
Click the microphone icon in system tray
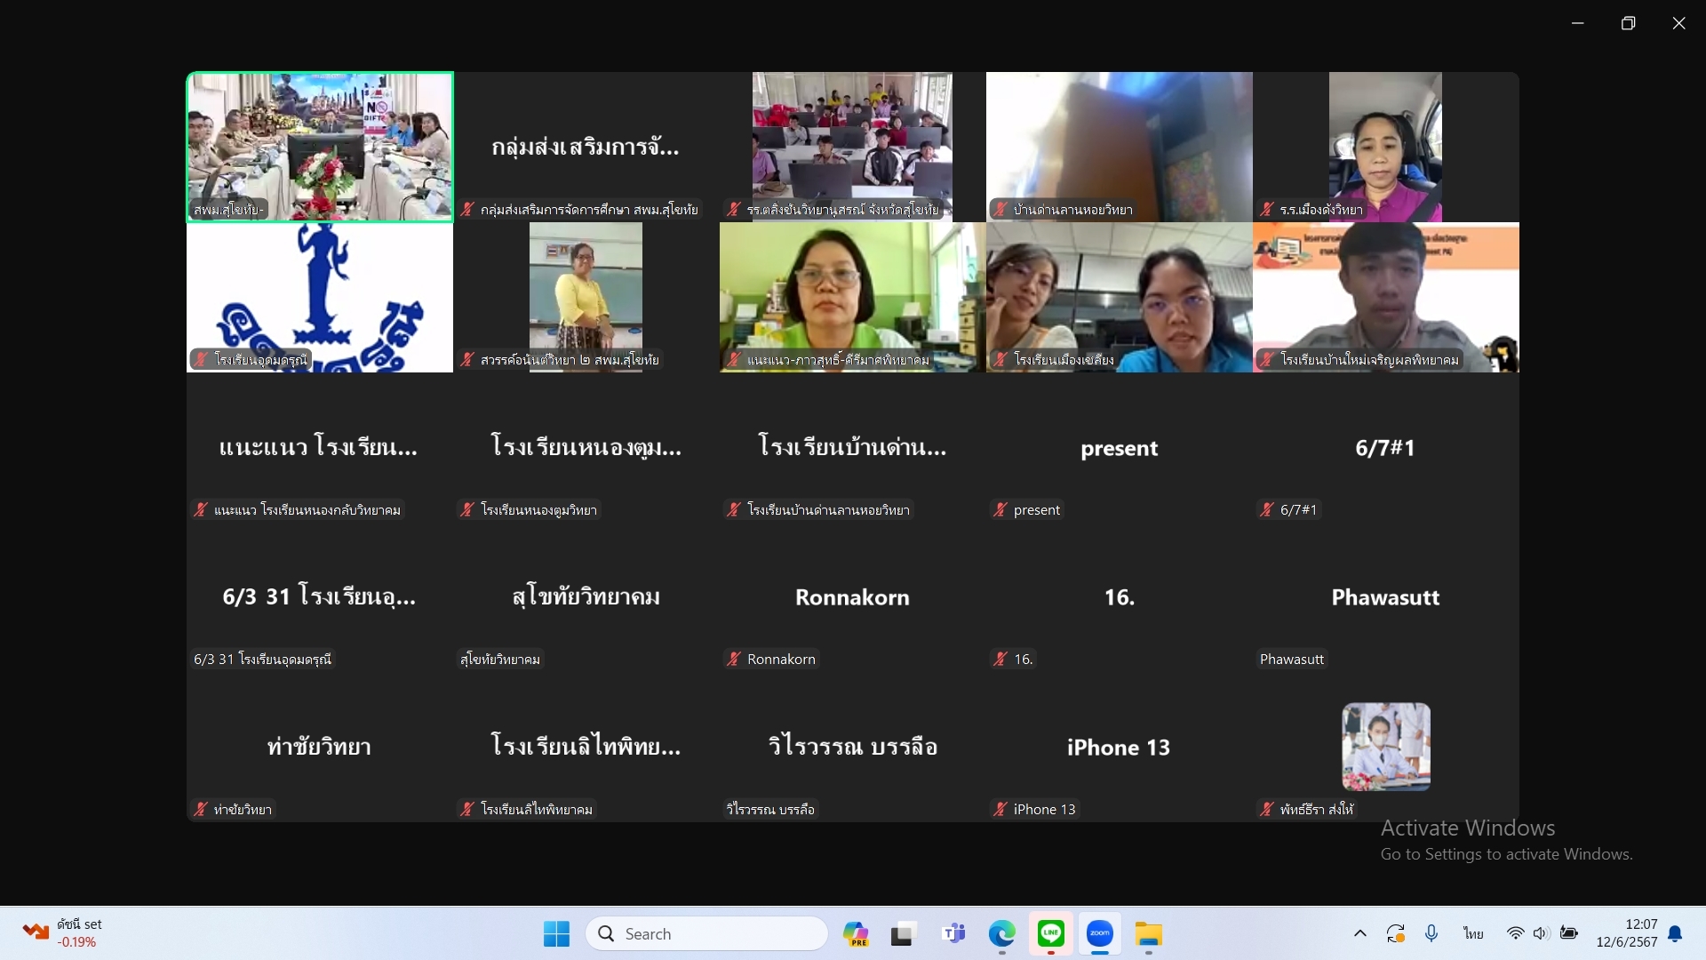(1431, 933)
